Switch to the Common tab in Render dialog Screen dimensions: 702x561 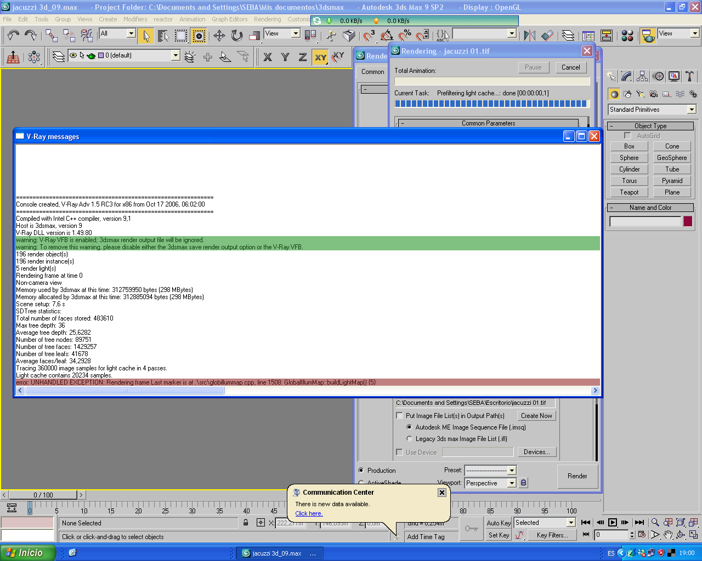click(x=373, y=72)
